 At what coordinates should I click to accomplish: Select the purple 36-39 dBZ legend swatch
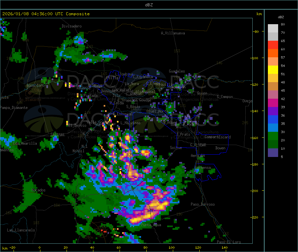coord(273,111)
